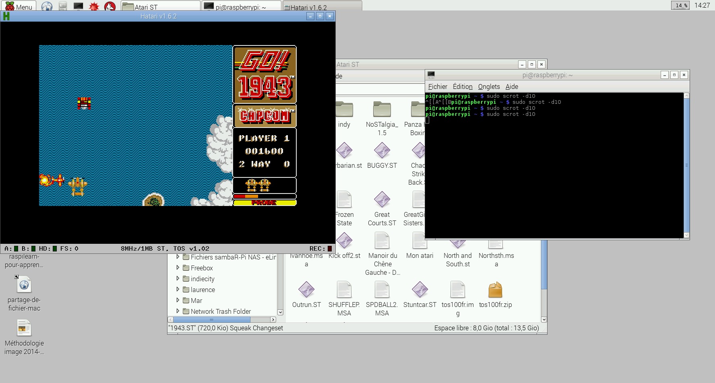Click the Capcom logo in the game
The height and width of the screenshot is (383, 715).
[265, 116]
